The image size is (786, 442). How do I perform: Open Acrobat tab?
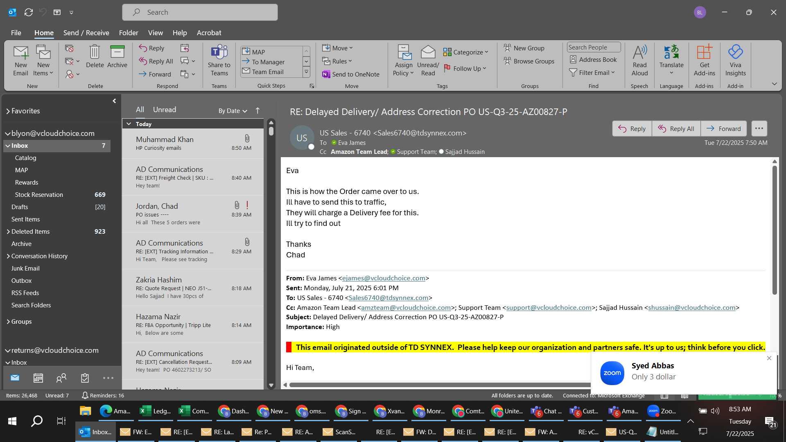[209, 33]
